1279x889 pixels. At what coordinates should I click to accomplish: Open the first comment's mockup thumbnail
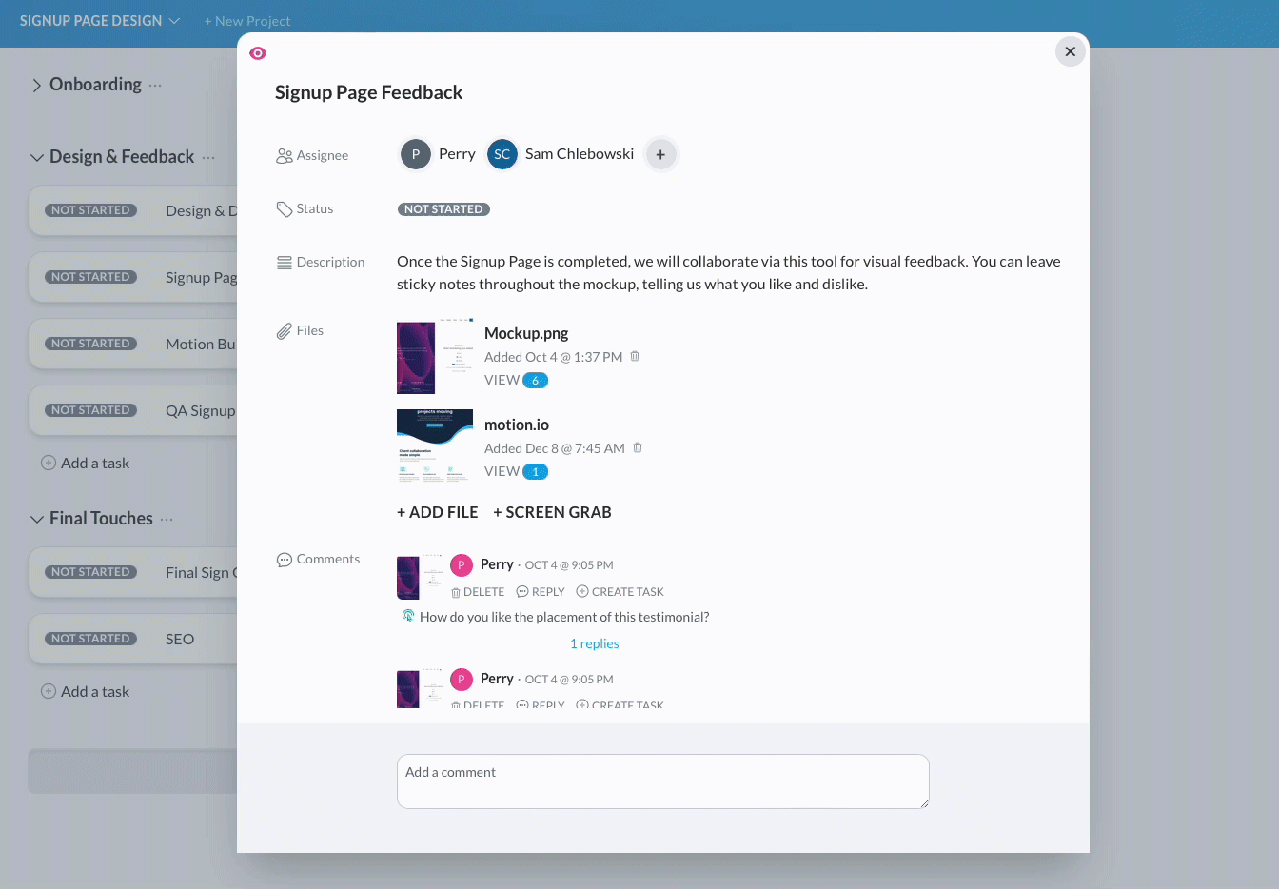[x=420, y=577]
